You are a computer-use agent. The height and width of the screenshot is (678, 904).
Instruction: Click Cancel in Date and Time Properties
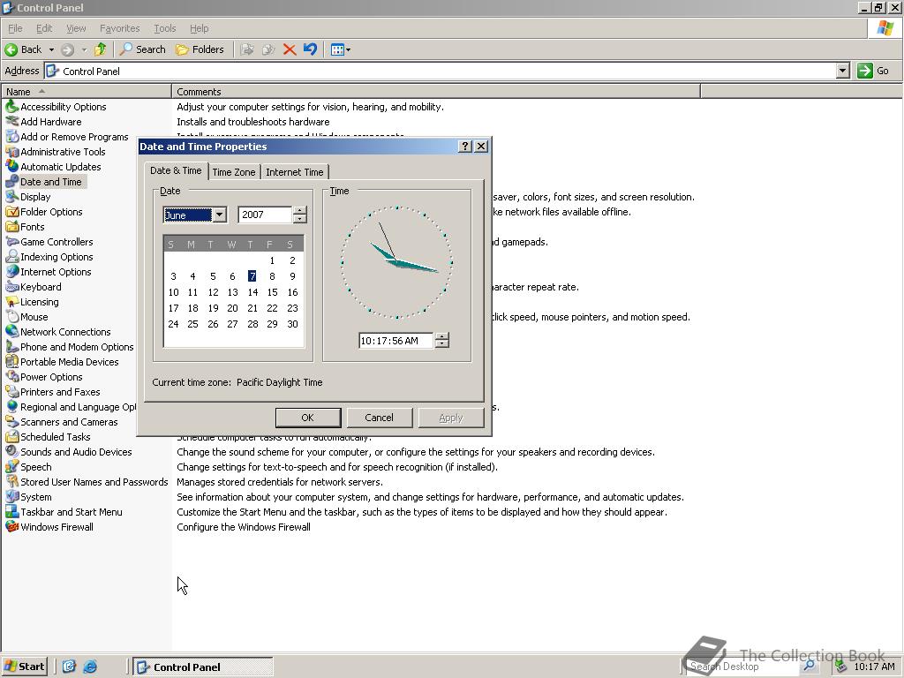pos(380,418)
